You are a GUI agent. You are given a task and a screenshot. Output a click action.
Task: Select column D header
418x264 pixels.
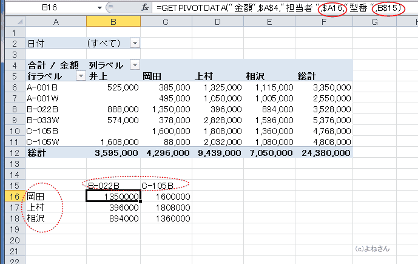point(218,22)
